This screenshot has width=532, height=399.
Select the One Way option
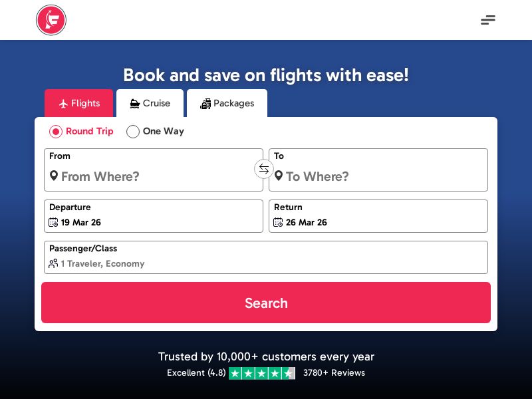(x=133, y=132)
